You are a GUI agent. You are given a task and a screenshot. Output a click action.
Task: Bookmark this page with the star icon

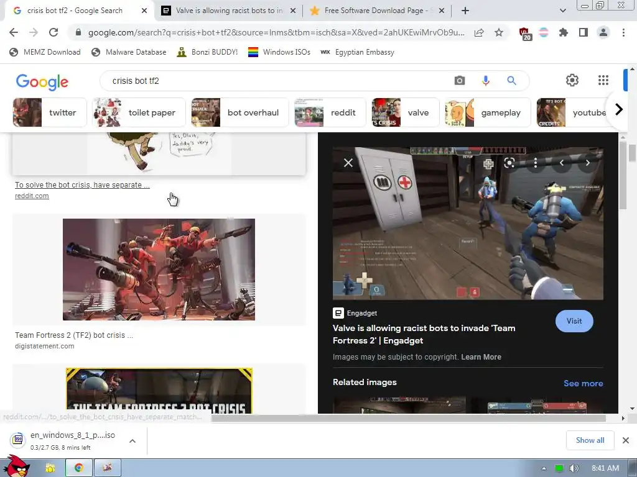(499, 32)
